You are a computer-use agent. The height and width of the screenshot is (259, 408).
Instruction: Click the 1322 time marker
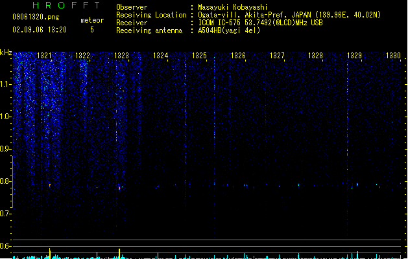82,56
